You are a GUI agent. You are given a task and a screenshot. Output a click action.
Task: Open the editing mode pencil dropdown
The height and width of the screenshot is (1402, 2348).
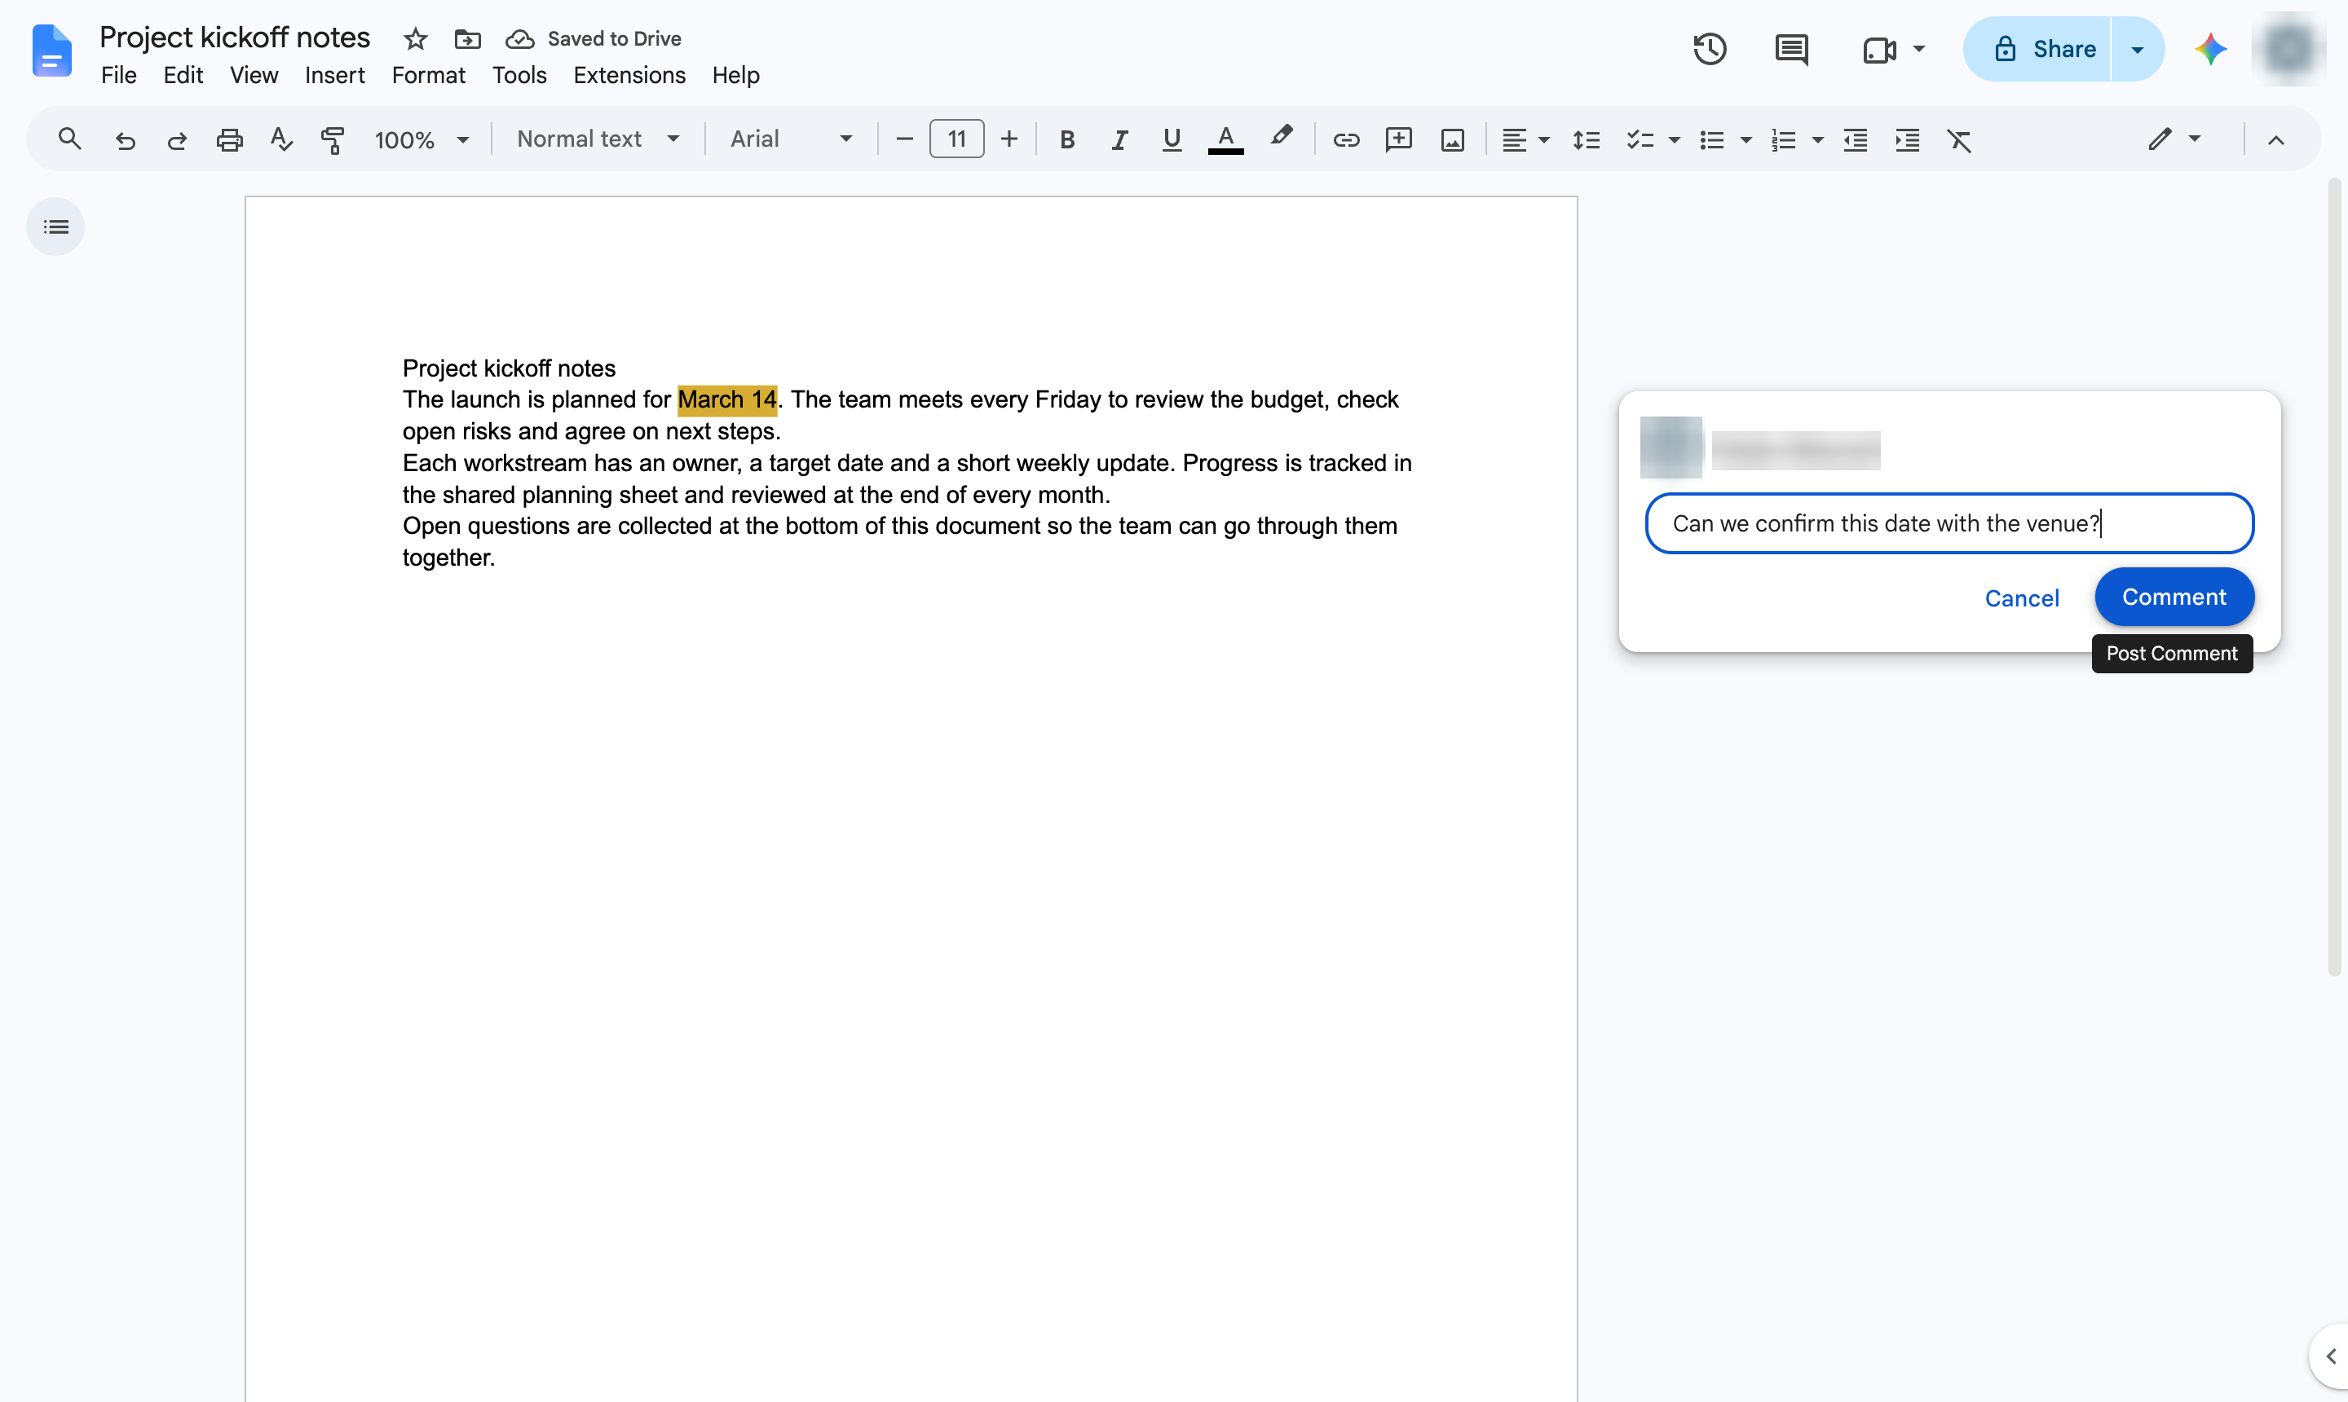click(2174, 140)
